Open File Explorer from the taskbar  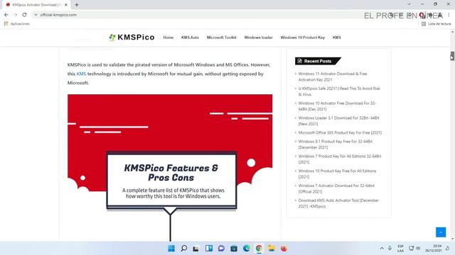(272, 249)
